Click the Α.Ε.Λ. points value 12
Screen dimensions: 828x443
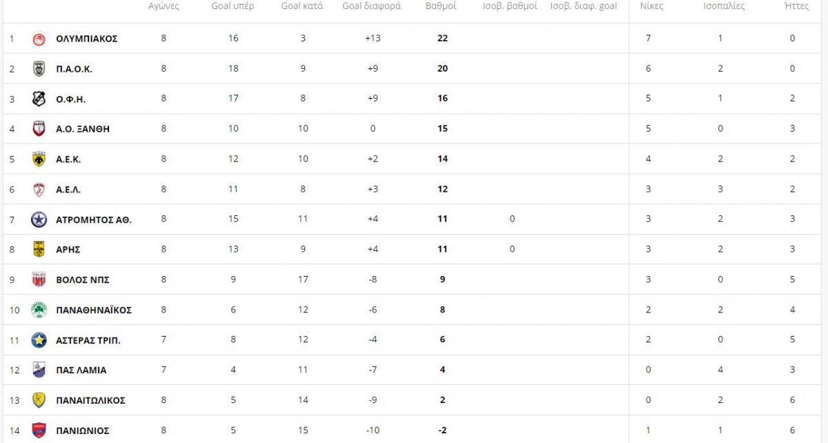click(442, 189)
